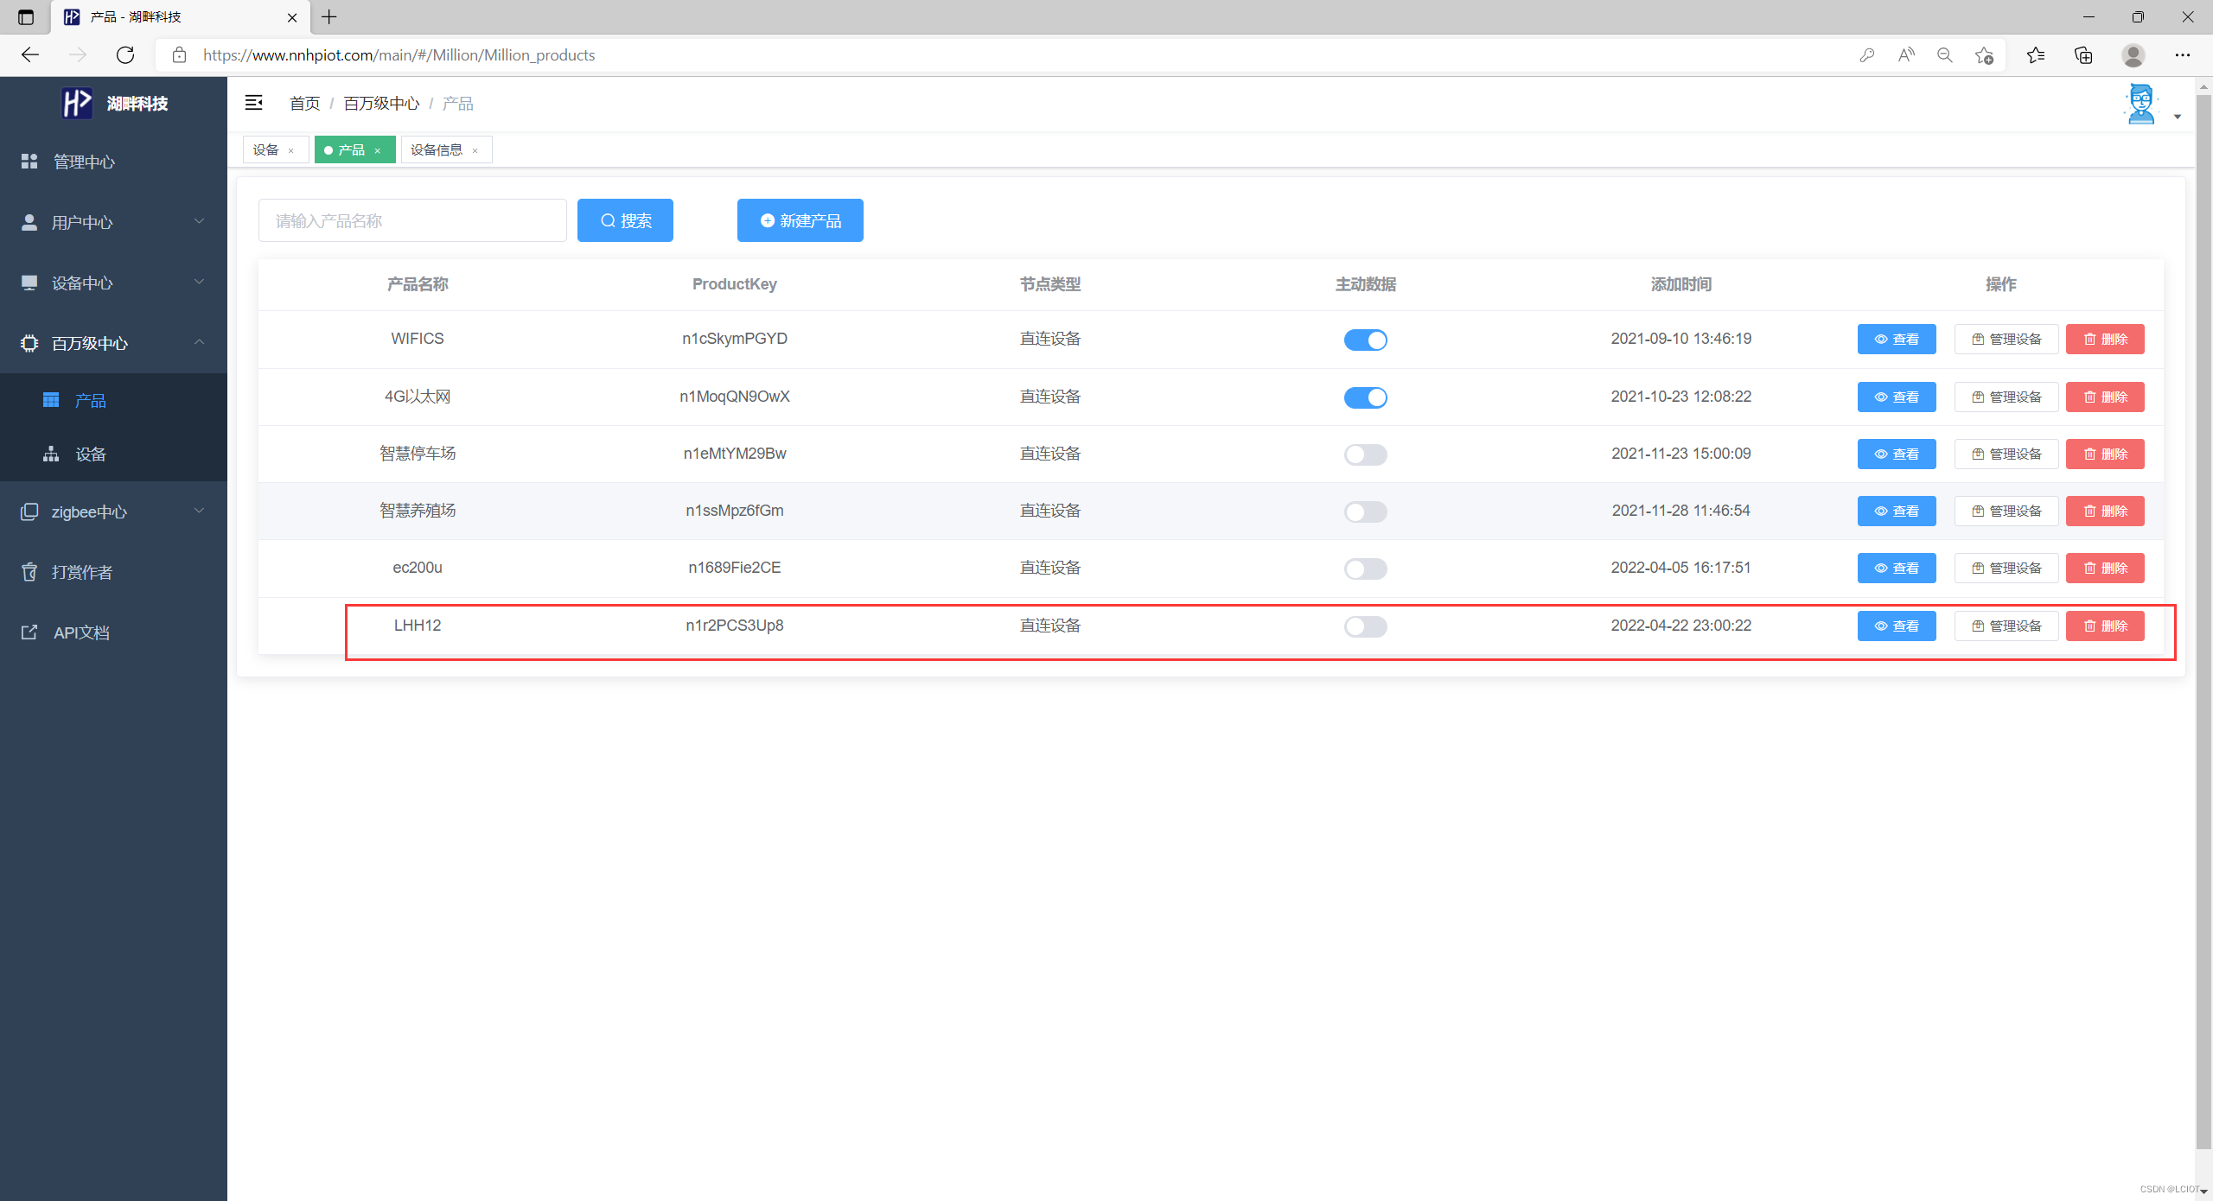Open 打赏作者 in the sidebar
The height and width of the screenshot is (1201, 2213).
point(113,572)
